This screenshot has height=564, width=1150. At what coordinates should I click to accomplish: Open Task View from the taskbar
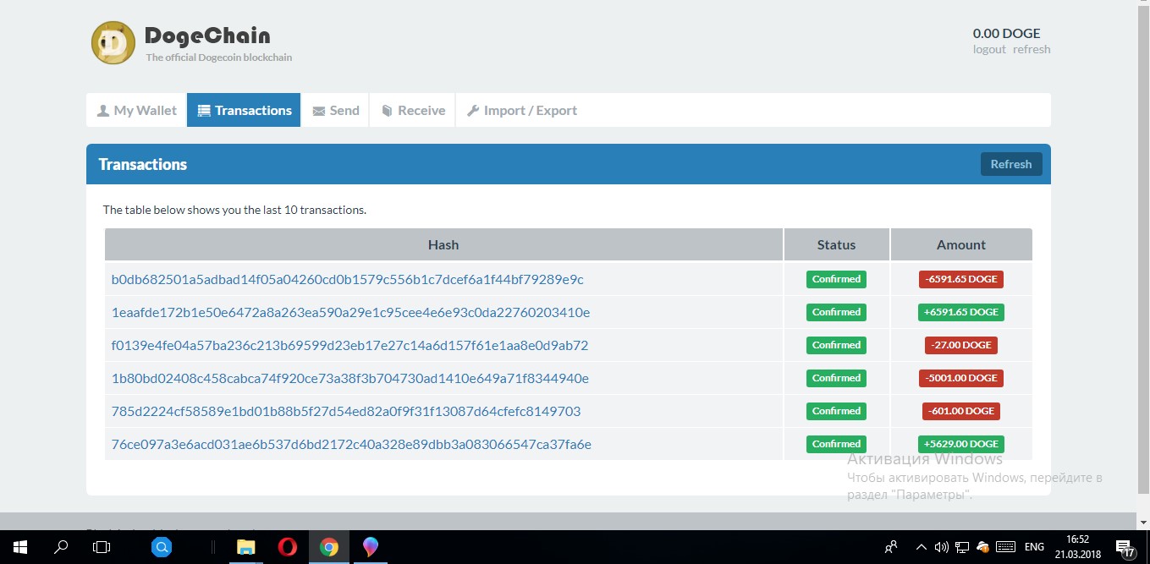coord(102,547)
